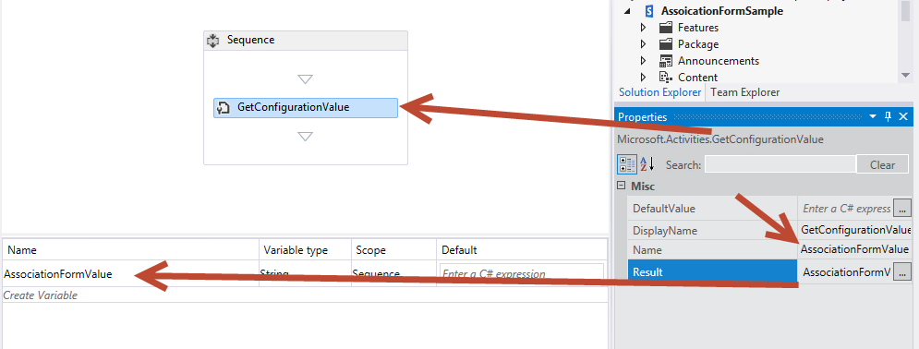Click the DefaultValue property label
This screenshot has width=919, height=349.
point(664,209)
